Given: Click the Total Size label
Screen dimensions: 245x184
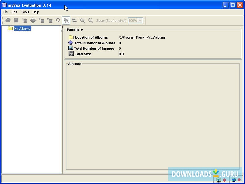Looking at the screenshot, I should 83,54.
